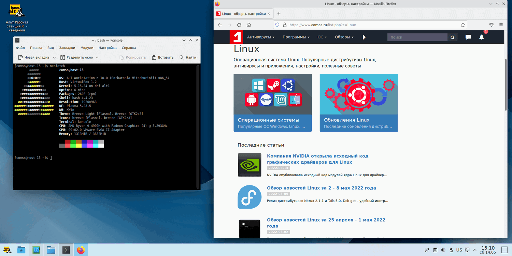Click the white color block in neofetch output
This screenshot has height=256, width=512.
(x=101, y=146)
